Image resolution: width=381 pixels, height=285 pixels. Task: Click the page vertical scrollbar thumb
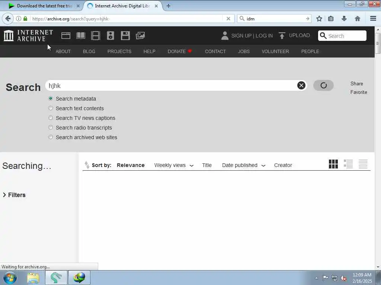(x=378, y=43)
